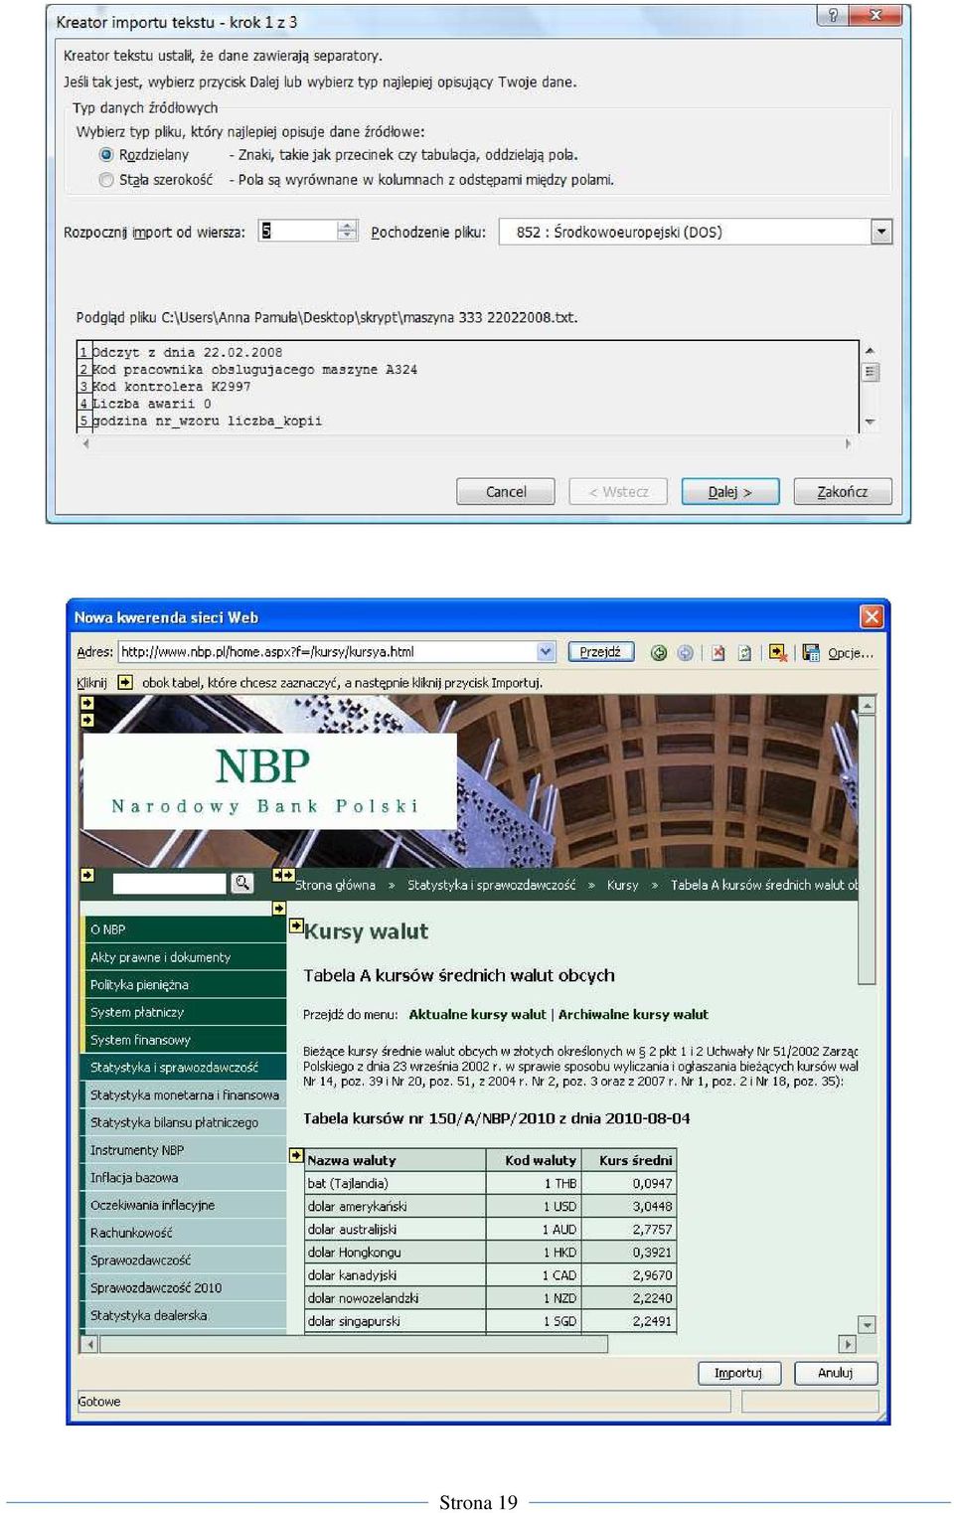The width and height of the screenshot is (954, 1513).
Task: Open the Adres URL history dropdown
Action: click(x=546, y=652)
